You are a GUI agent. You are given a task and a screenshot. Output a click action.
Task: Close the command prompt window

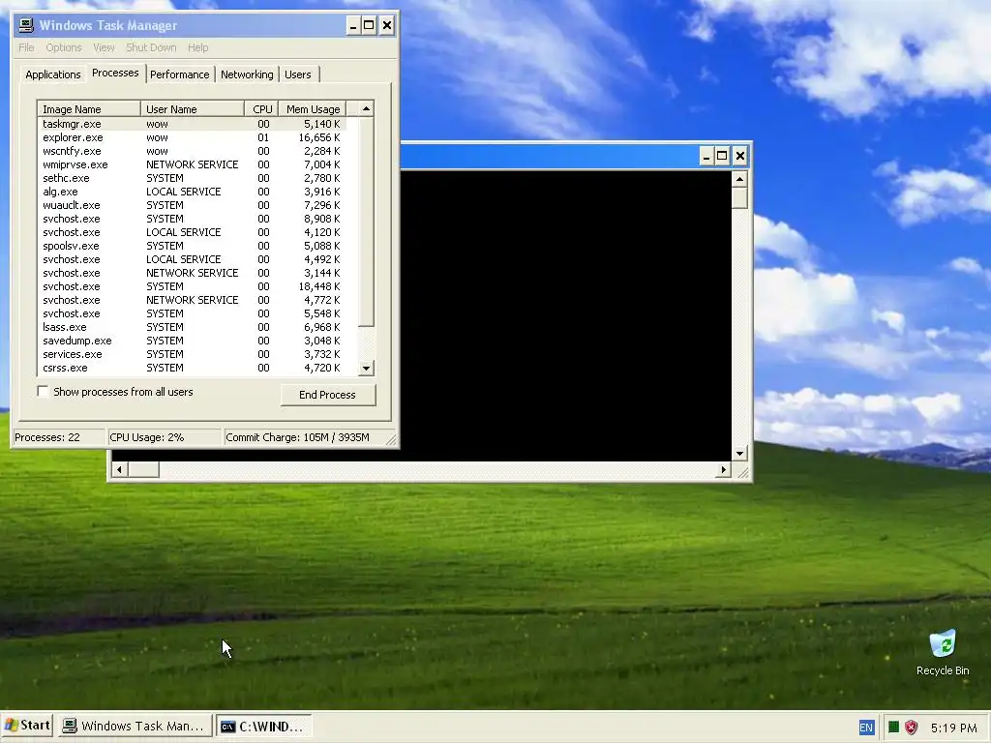[x=740, y=156]
